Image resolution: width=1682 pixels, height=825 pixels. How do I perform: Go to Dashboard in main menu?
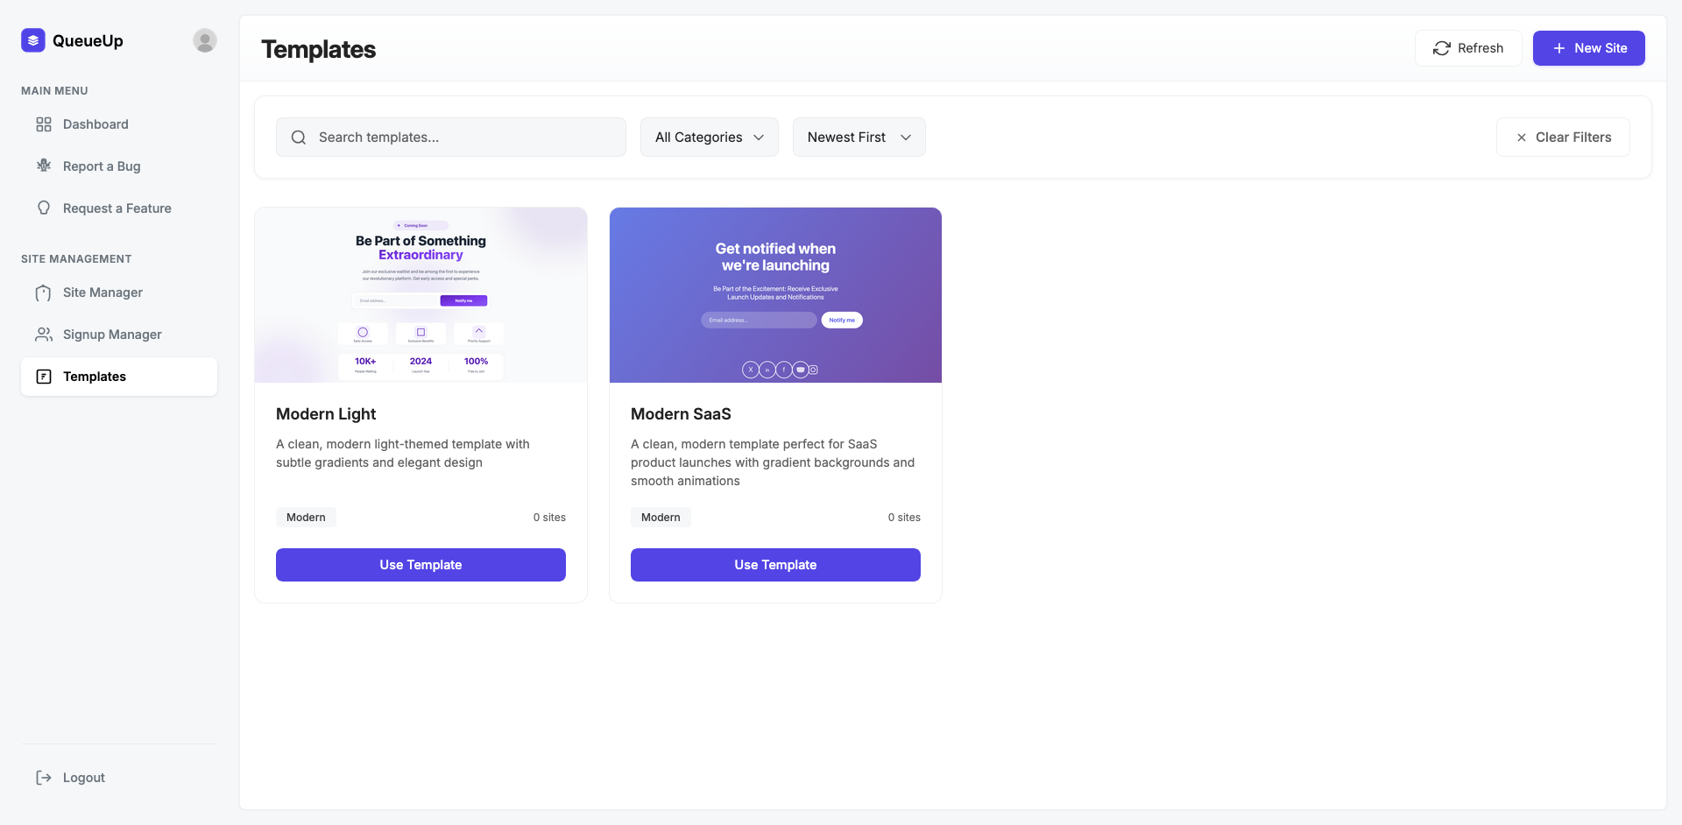click(x=119, y=124)
